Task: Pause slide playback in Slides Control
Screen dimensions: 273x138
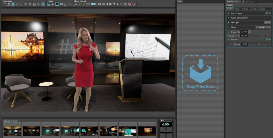Action: pos(107,4)
